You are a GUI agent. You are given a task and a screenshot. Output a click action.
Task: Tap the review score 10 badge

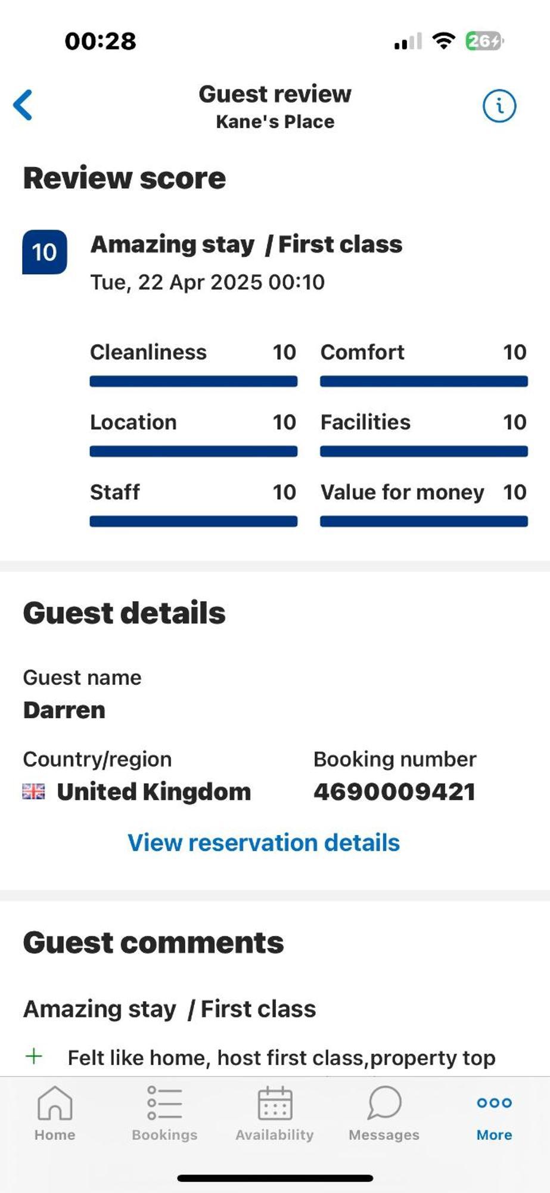tap(45, 252)
